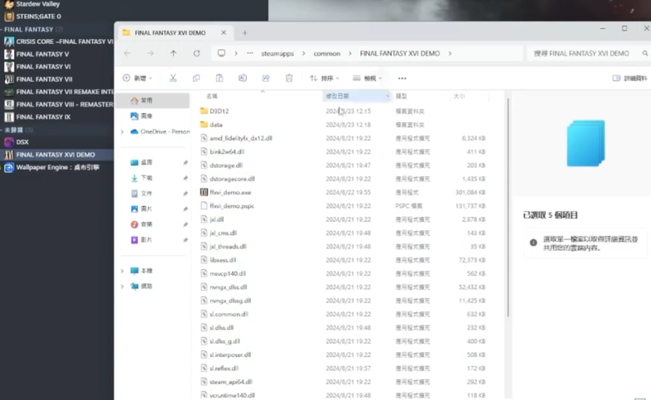Open the View dropdown menu

tap(367, 78)
